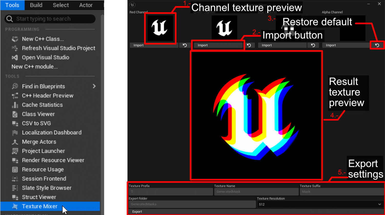Restore default for Red Channel texture
This screenshot has width=385, height=215.
click(185, 45)
